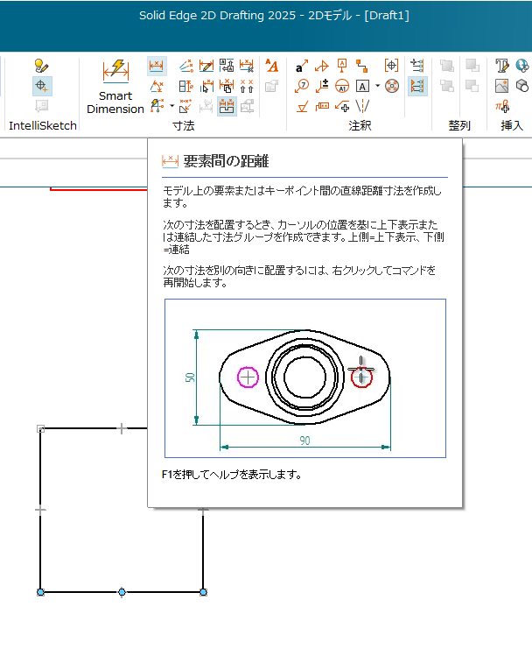
Task: Select the boxed A text icon
Action: (362, 86)
